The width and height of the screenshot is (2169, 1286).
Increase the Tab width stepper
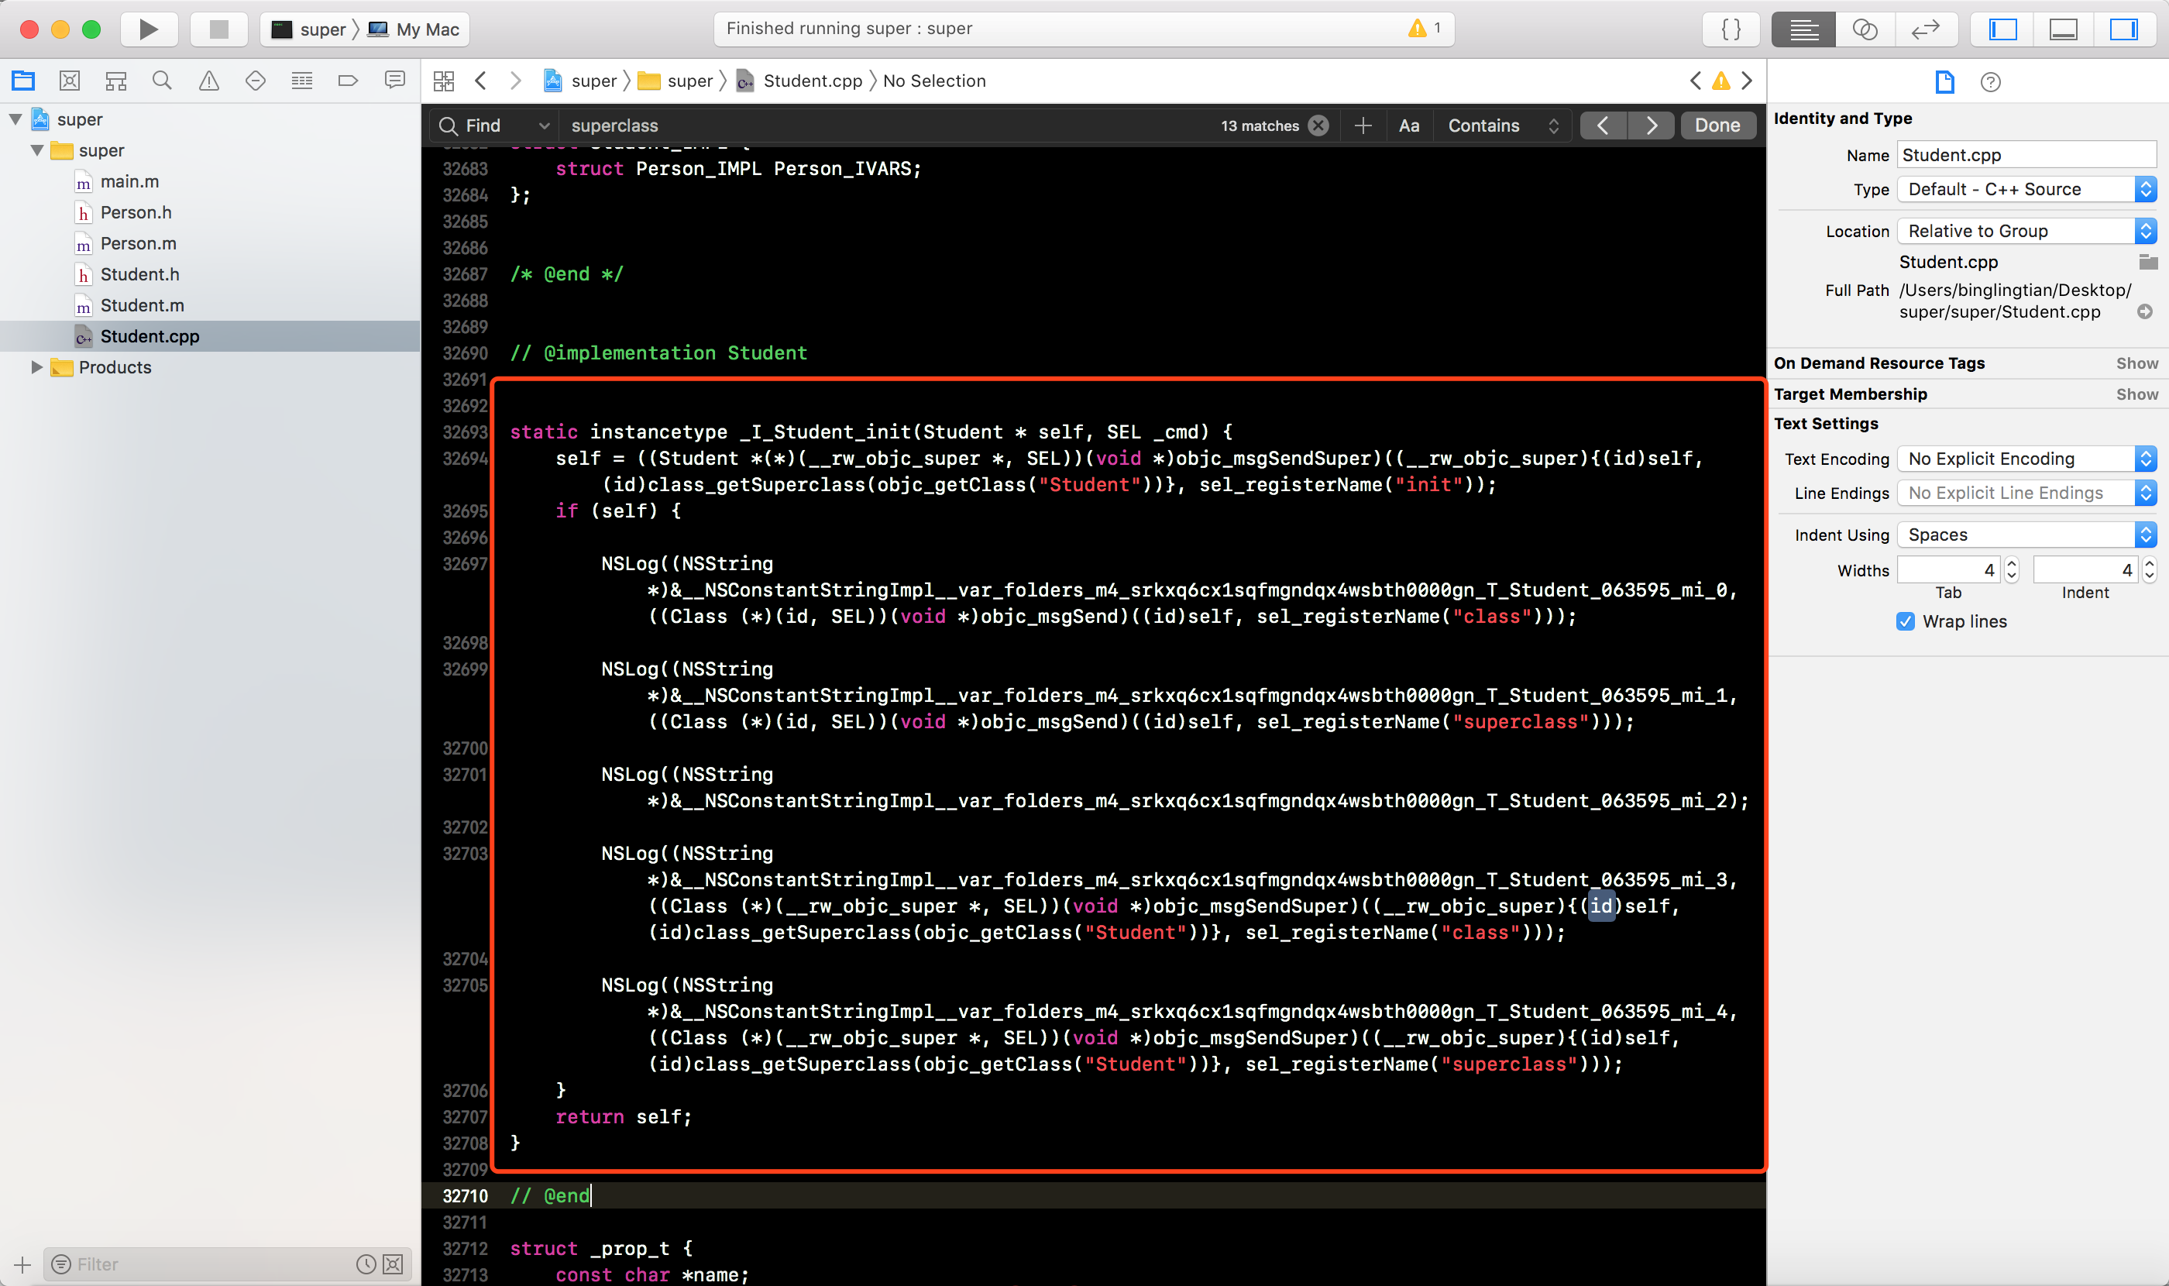(2013, 564)
